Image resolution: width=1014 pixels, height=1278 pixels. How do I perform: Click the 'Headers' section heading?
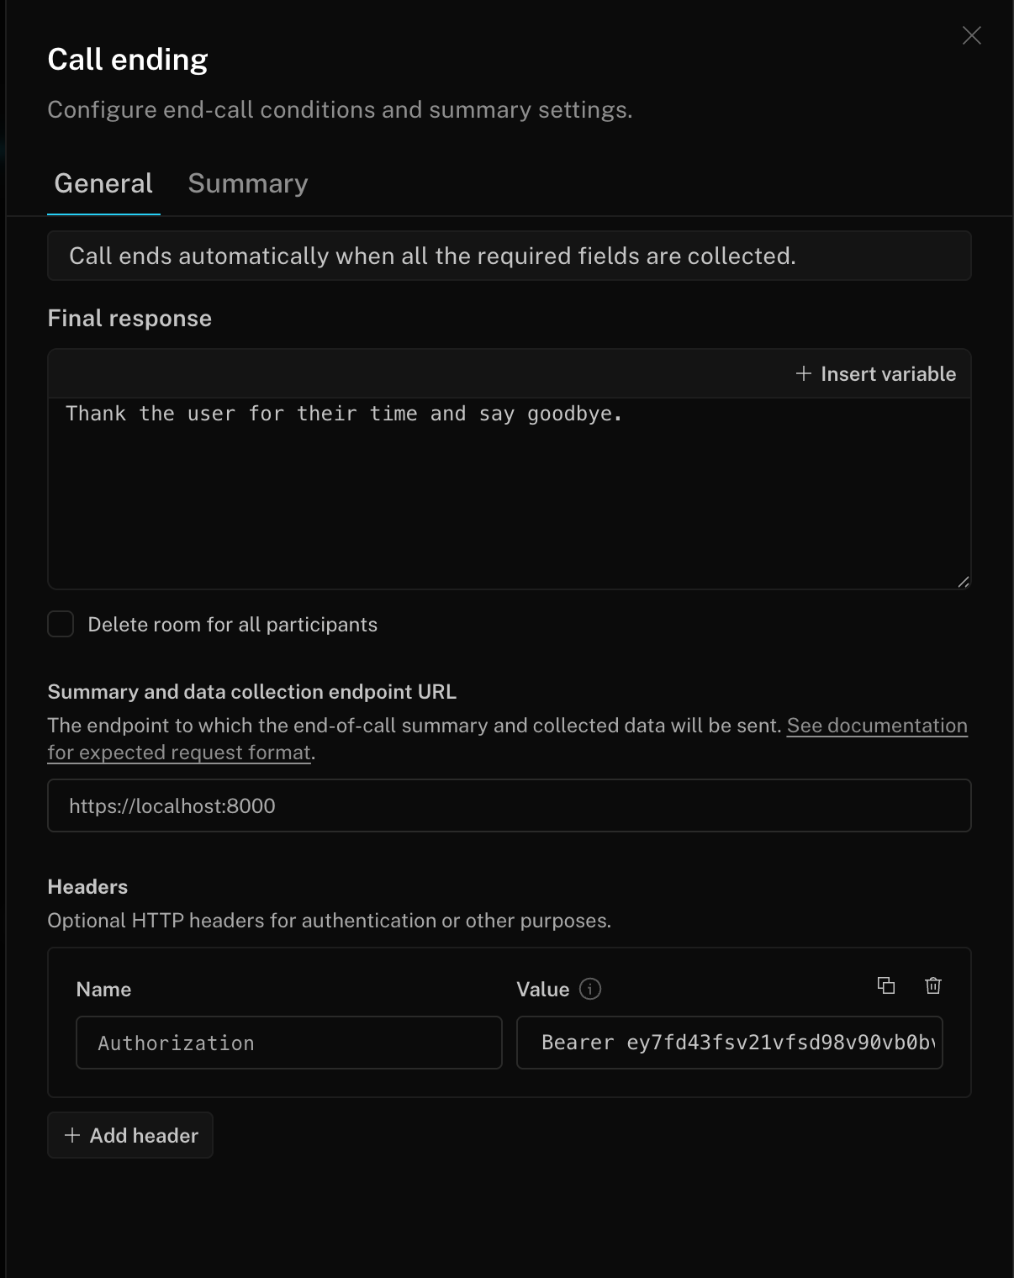click(87, 887)
